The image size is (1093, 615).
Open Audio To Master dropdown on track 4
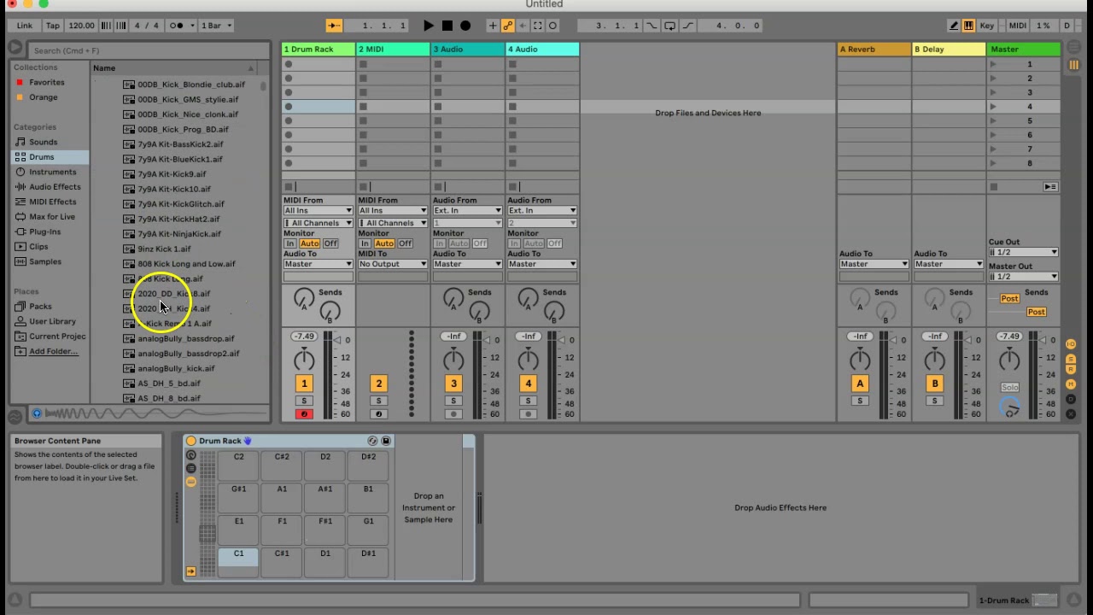542,264
